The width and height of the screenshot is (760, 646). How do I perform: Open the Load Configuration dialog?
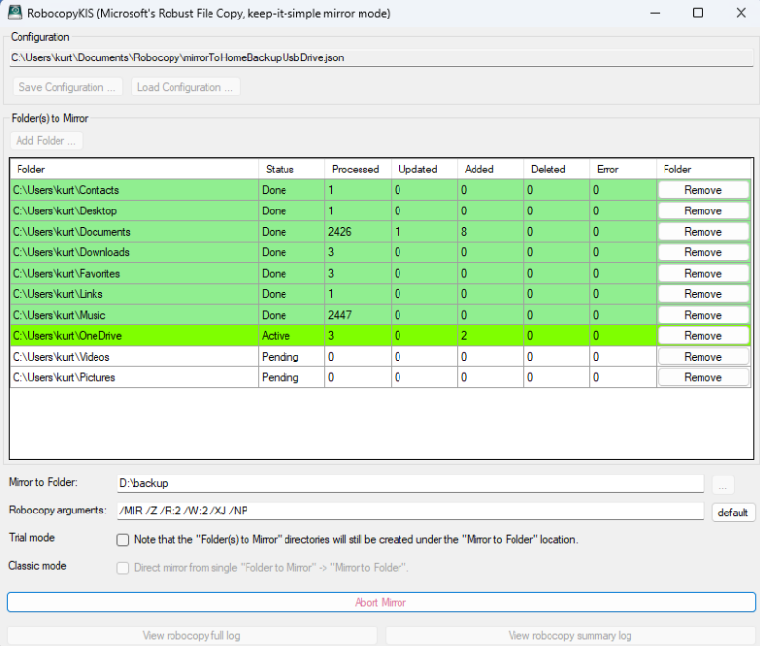[185, 87]
